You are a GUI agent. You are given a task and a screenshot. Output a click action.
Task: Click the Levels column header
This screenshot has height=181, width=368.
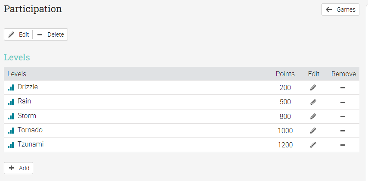[17, 74]
